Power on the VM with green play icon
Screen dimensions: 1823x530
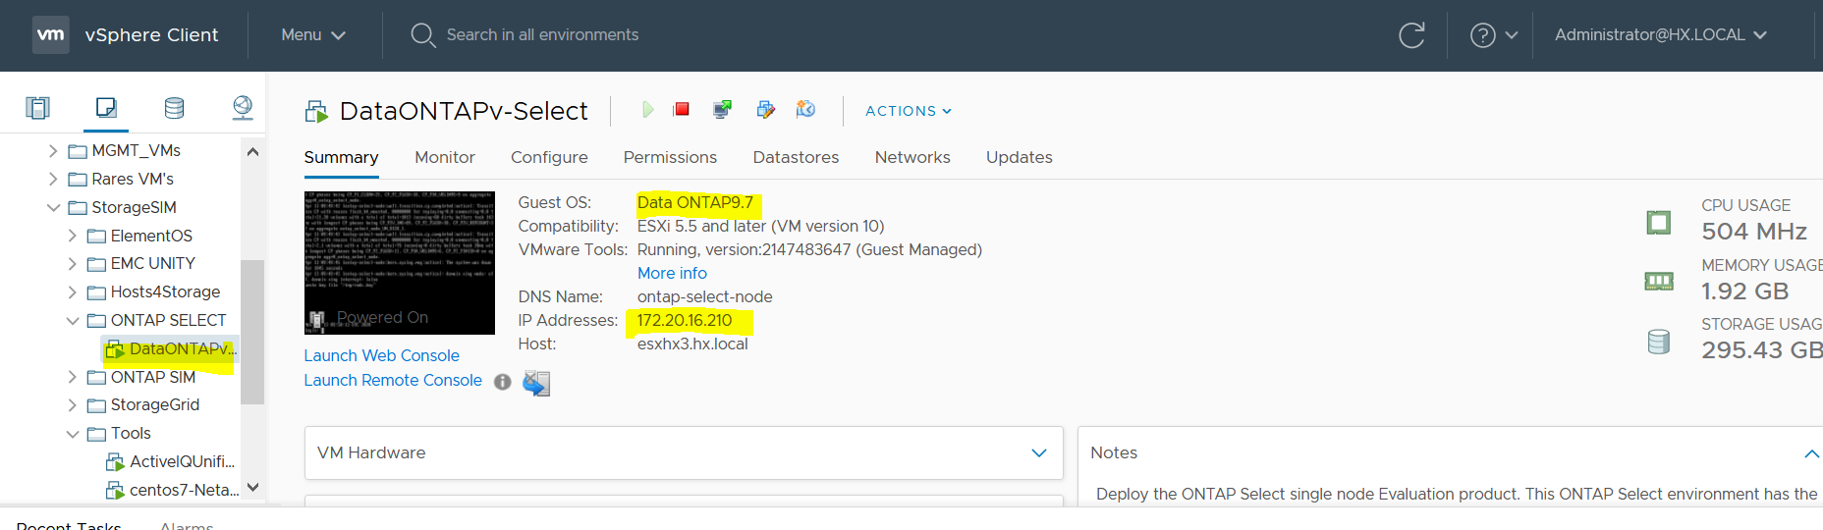coord(647,110)
